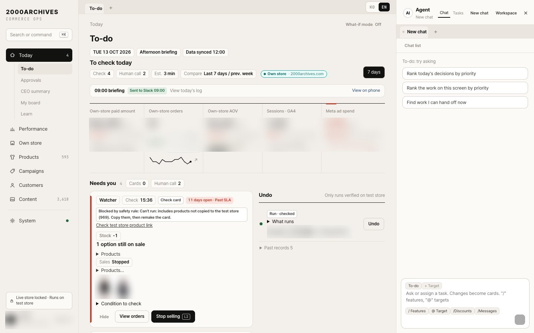Click the Customers person icon
The width and height of the screenshot is (534, 333).
tap(12, 185)
